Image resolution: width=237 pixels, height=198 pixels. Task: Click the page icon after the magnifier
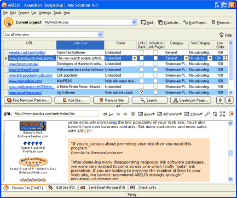point(215,114)
